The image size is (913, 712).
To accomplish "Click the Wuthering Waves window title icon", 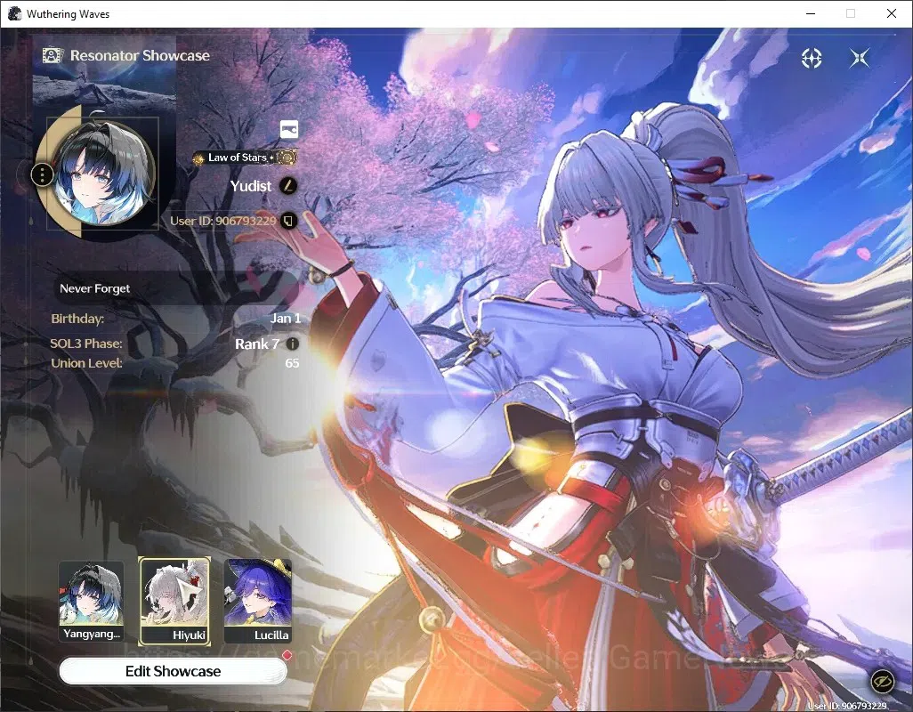I will (x=14, y=13).
